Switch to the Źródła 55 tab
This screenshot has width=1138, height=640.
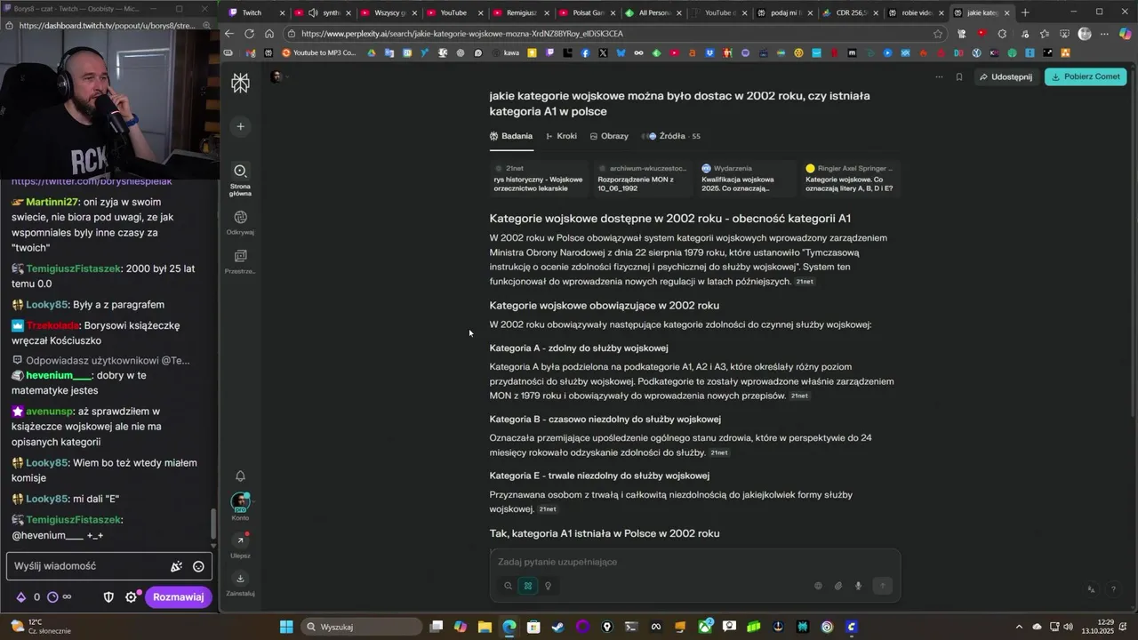click(673, 136)
